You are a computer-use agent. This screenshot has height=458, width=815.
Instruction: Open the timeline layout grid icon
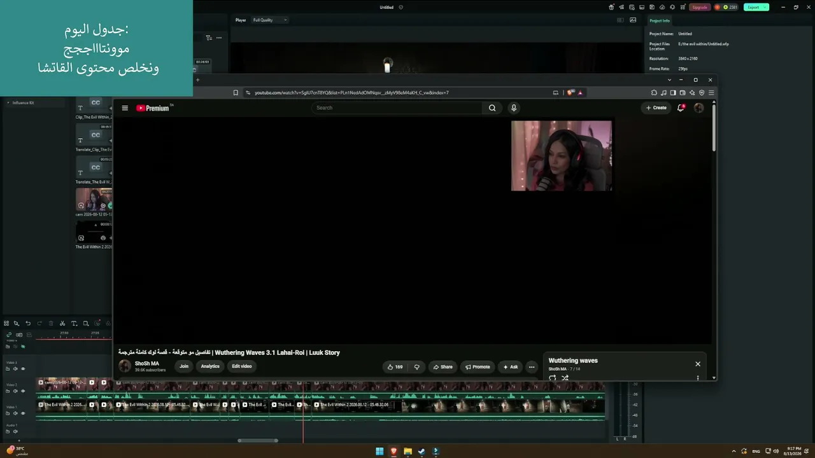(6, 323)
